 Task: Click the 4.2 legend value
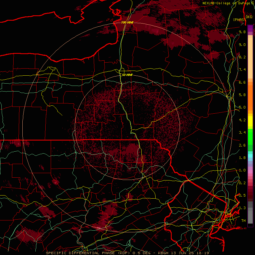point(242,120)
